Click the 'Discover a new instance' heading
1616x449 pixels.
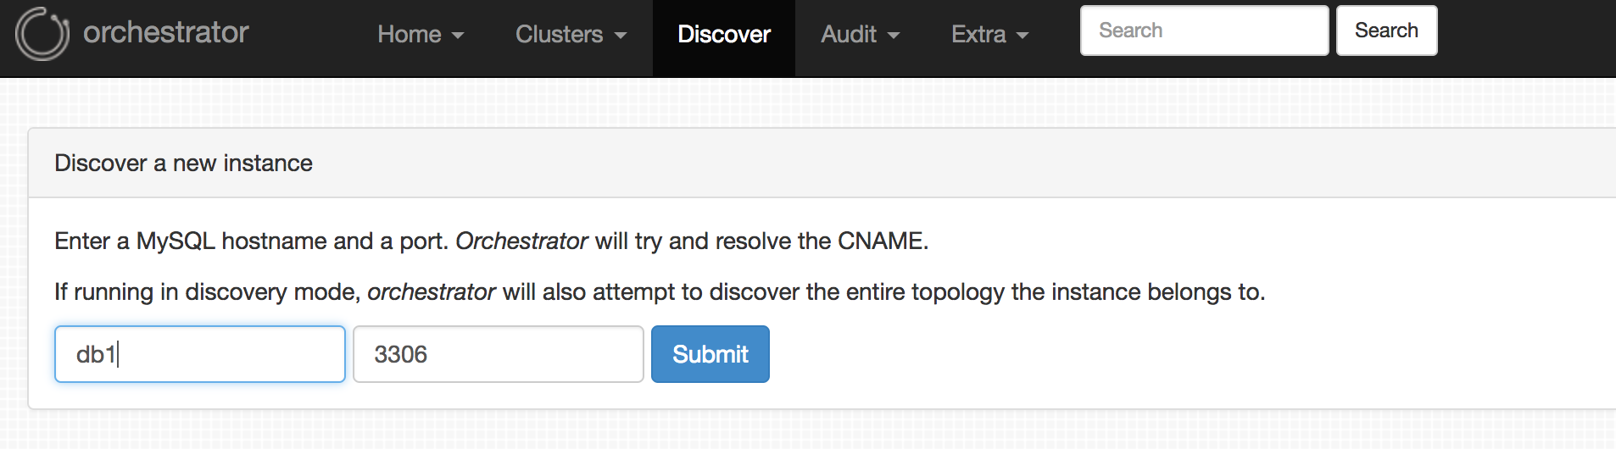coord(183,163)
